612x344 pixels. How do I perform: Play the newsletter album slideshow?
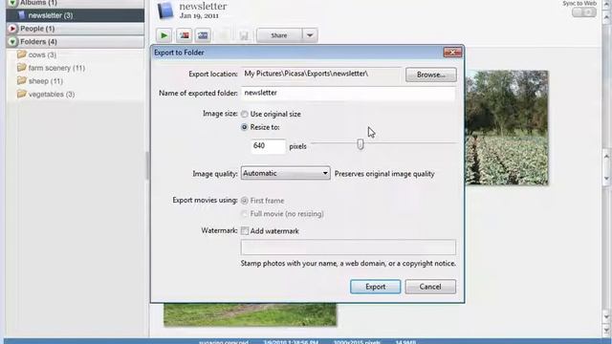tap(164, 35)
